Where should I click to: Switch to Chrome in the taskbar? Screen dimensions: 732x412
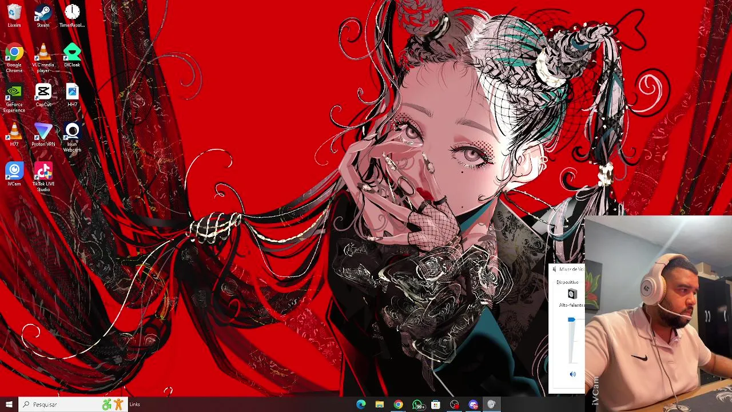pyautogui.click(x=398, y=405)
